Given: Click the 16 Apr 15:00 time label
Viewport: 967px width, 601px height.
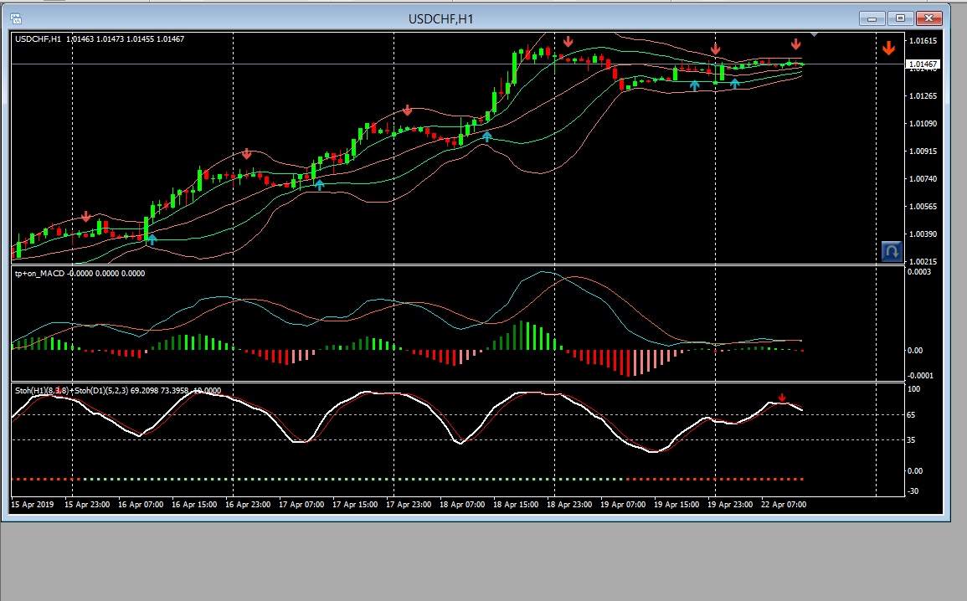Looking at the screenshot, I should point(194,504).
